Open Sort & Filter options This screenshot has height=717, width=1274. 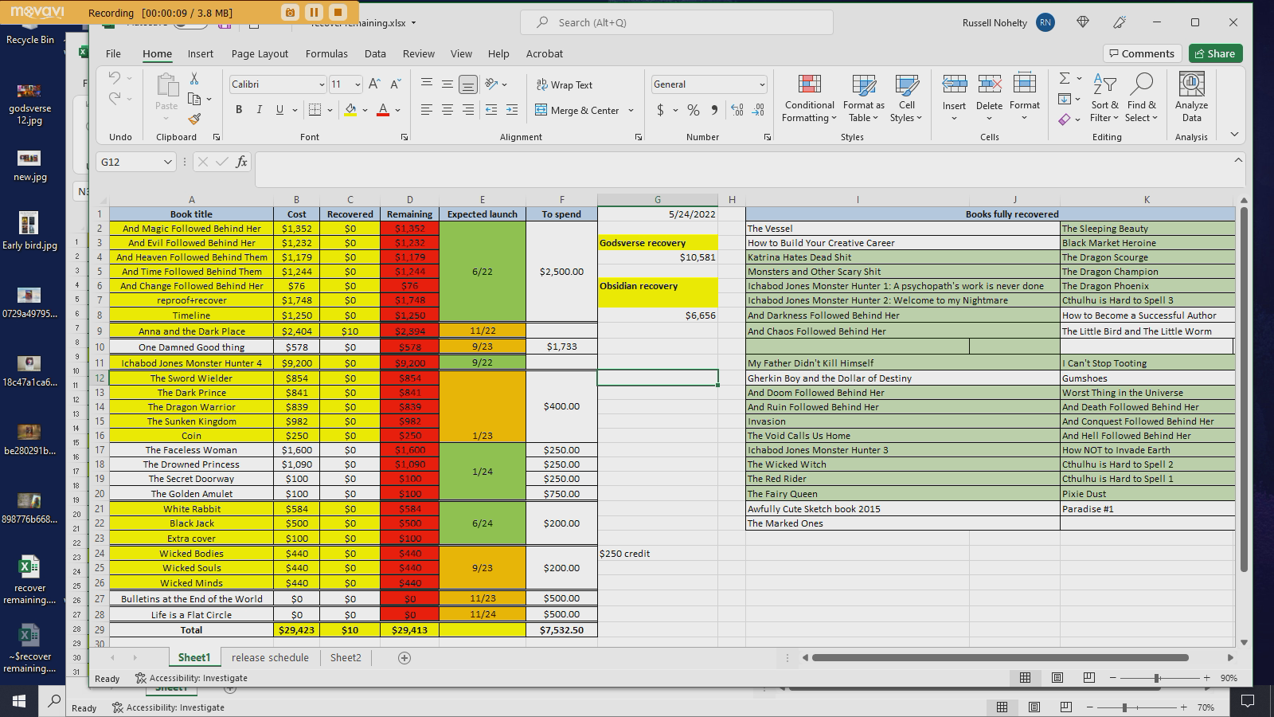(1104, 98)
